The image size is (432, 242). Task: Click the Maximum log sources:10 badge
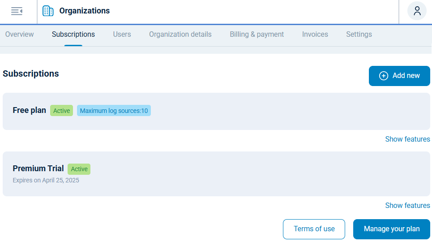114,111
